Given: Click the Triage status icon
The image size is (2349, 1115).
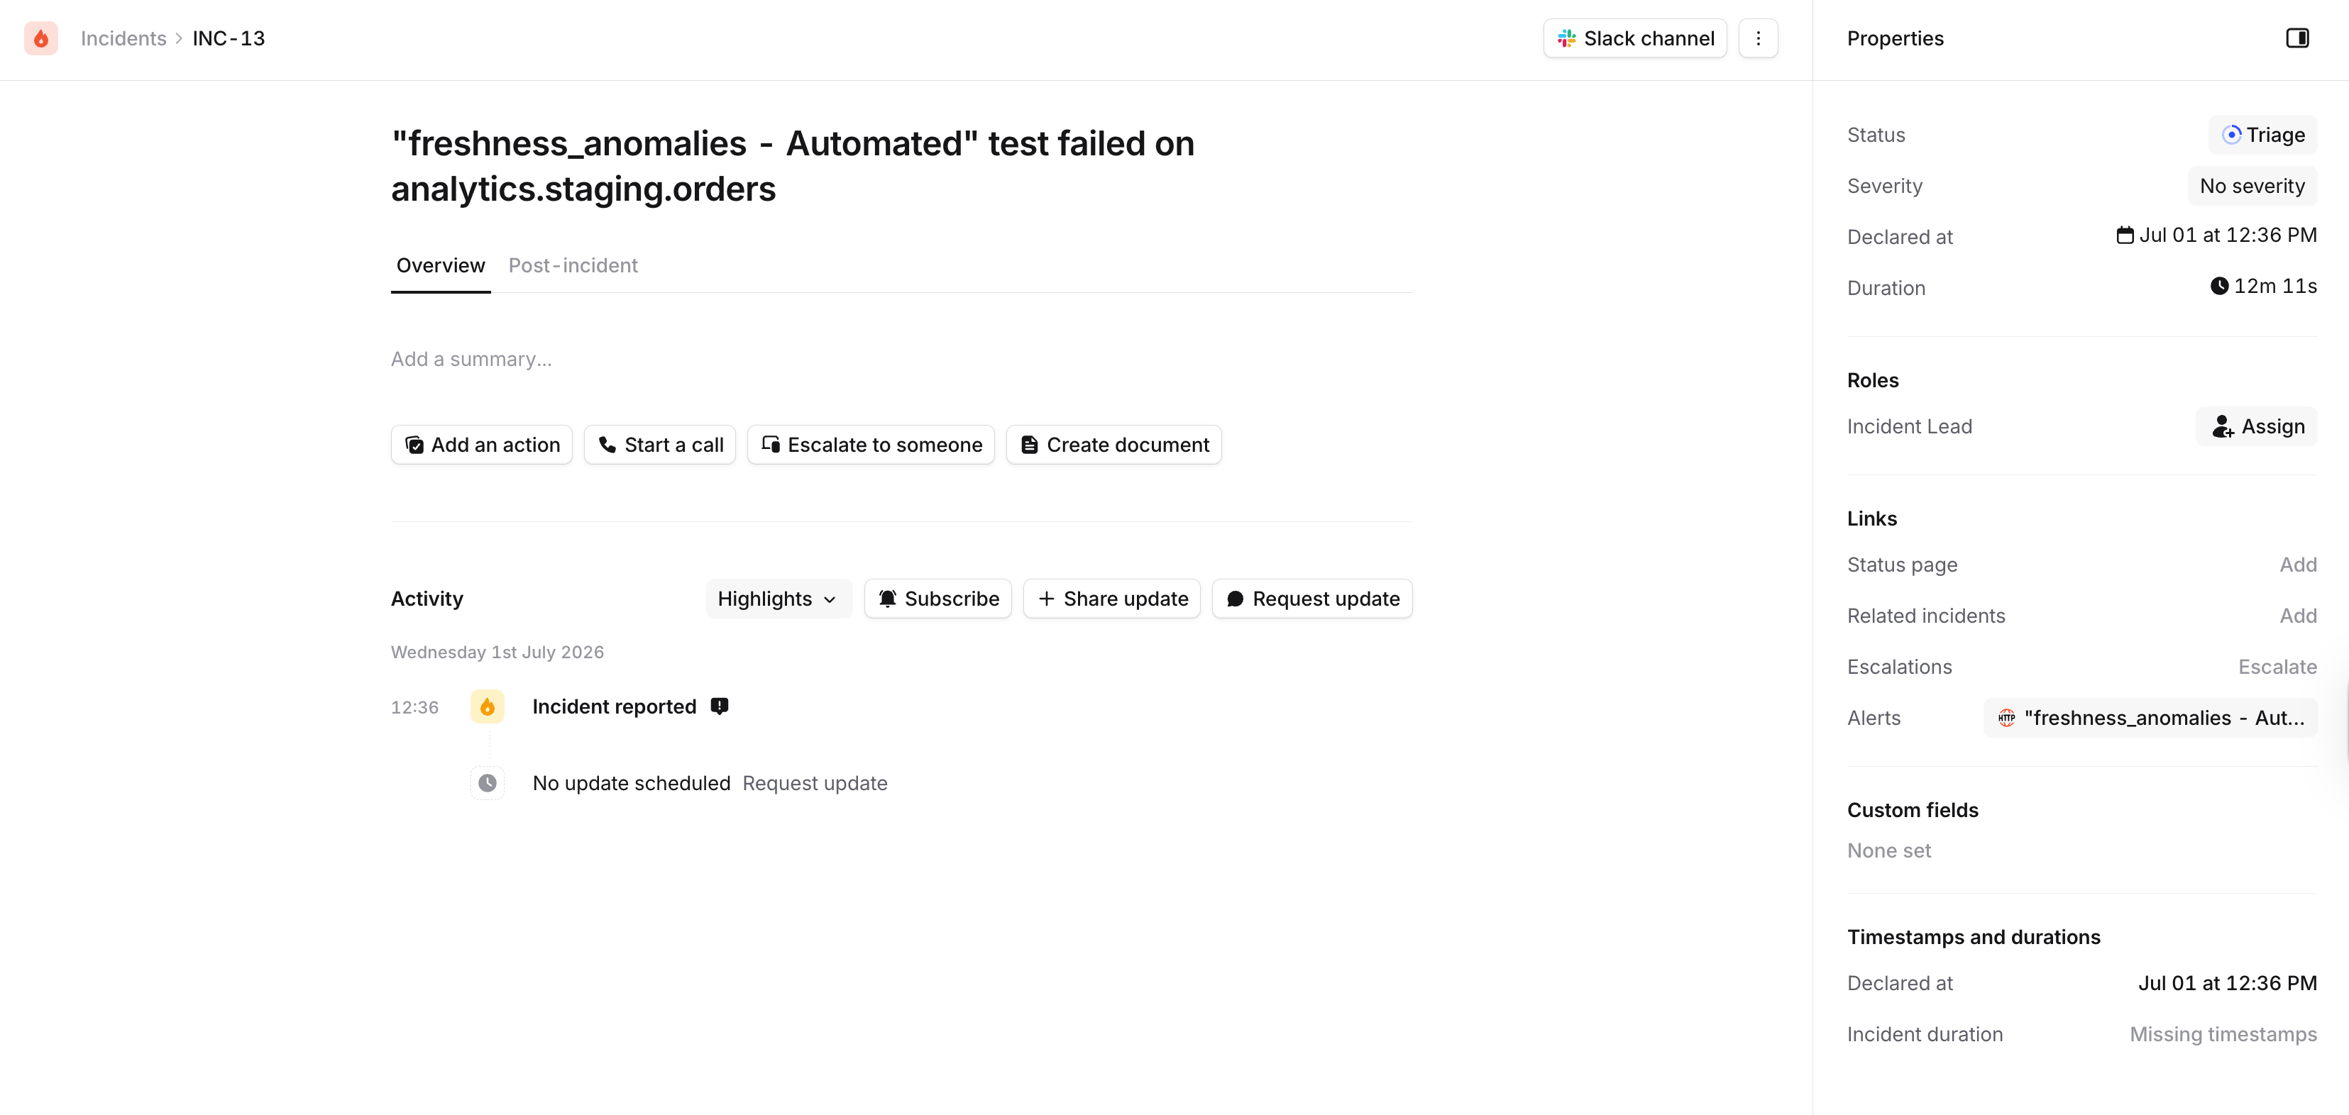Looking at the screenshot, I should [x=2231, y=135].
